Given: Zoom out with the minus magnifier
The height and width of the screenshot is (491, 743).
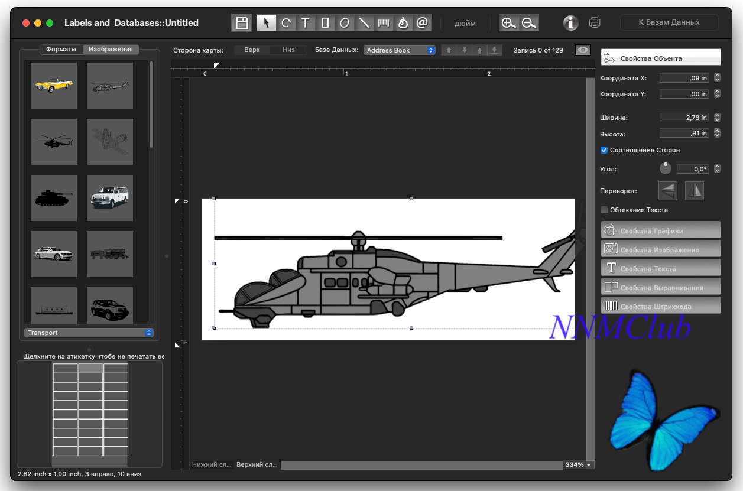Looking at the screenshot, I should click(x=528, y=23).
